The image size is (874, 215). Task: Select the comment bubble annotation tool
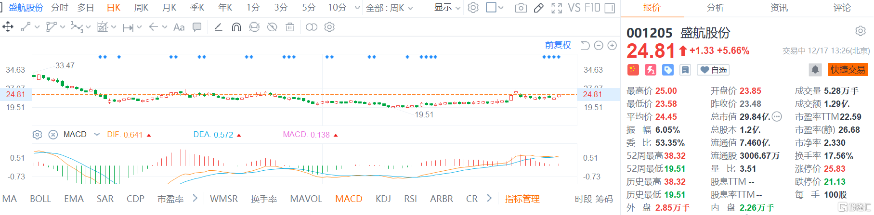click(x=197, y=27)
